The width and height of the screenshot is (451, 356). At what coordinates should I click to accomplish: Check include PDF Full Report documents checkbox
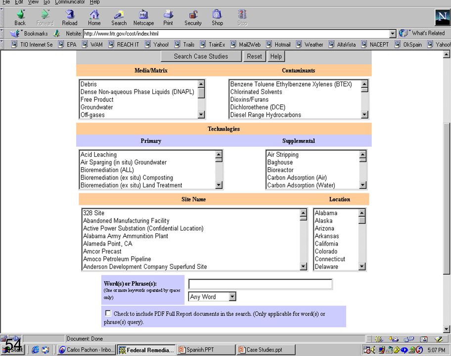pos(108,313)
